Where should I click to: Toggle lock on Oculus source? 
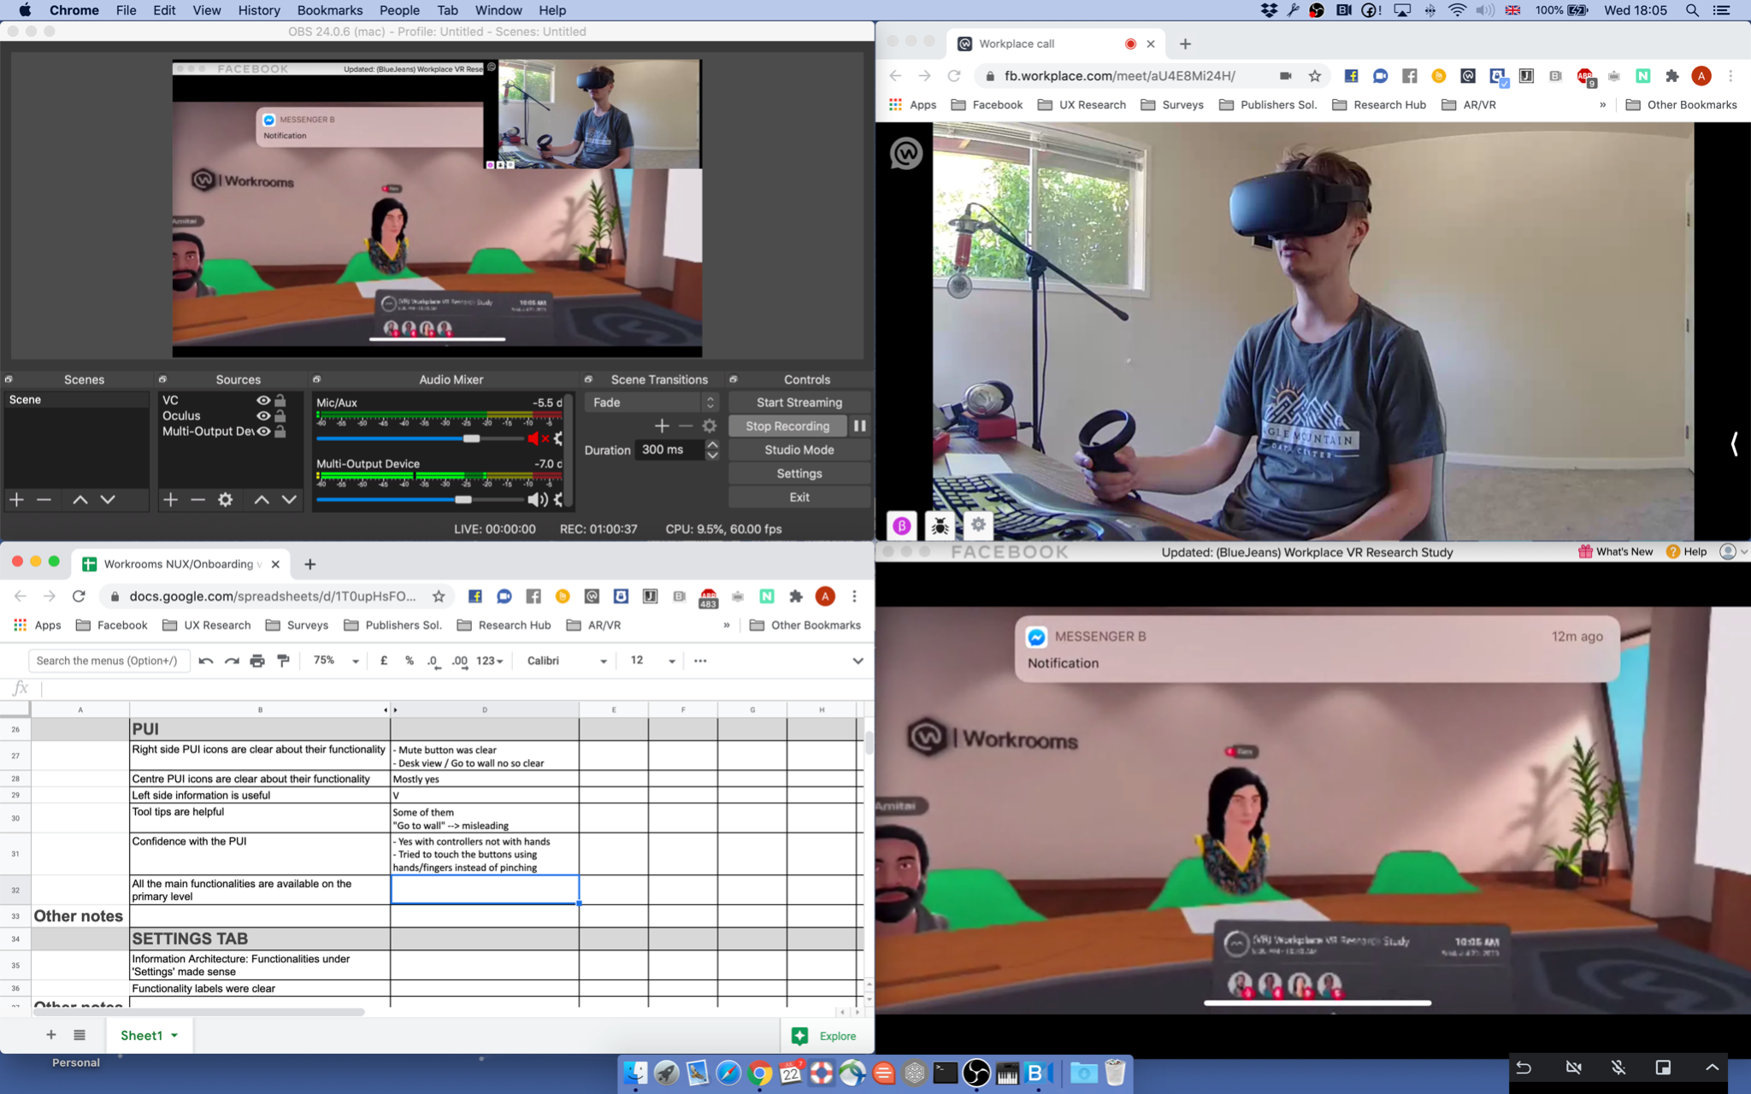[280, 415]
